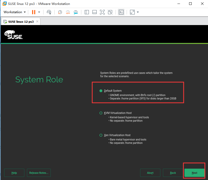Select Xen Virtualization Host role
This screenshot has width=208, height=180.
101,135
